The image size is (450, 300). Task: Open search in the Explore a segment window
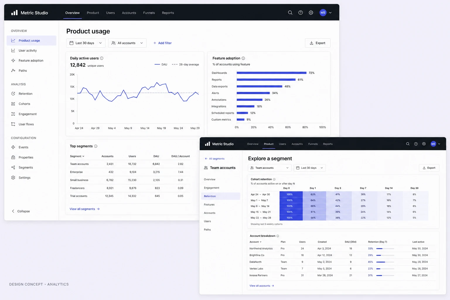click(x=408, y=144)
